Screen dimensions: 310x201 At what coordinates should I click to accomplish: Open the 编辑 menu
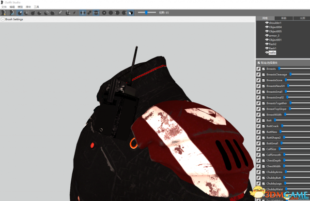pos(12,7)
